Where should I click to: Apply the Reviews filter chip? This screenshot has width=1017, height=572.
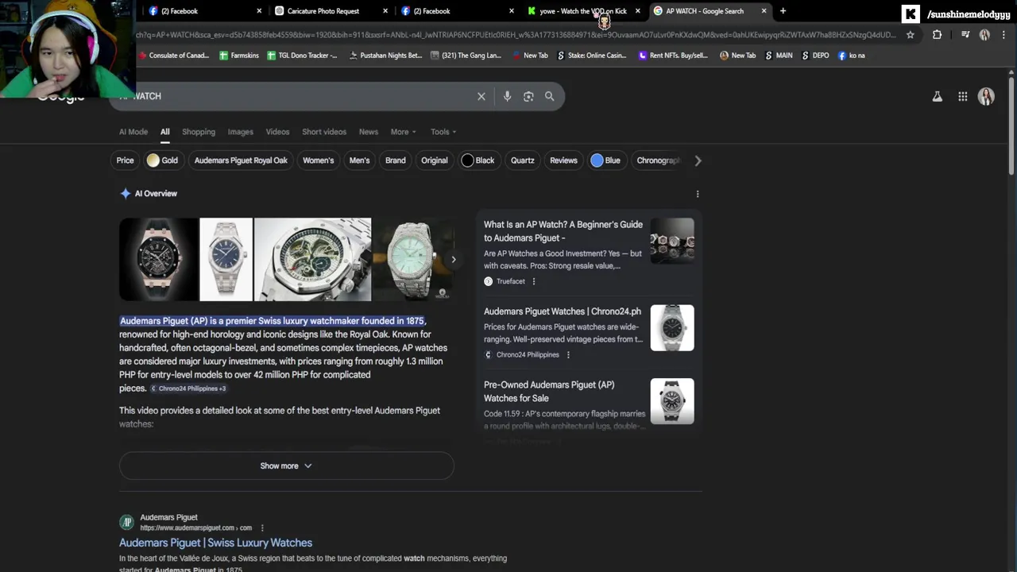point(563,160)
